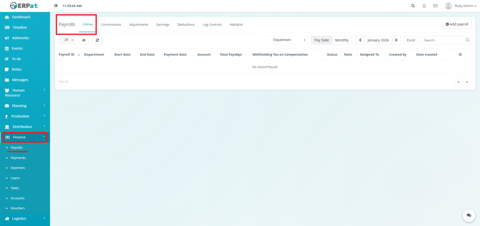
Task: Click the table column menu icon
Action: pos(460,55)
